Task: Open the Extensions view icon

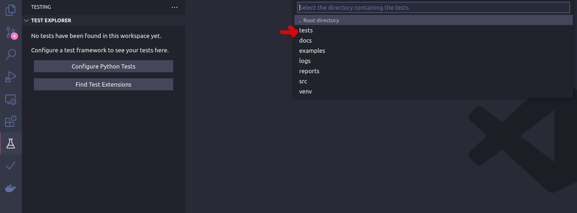Action: coord(11,121)
